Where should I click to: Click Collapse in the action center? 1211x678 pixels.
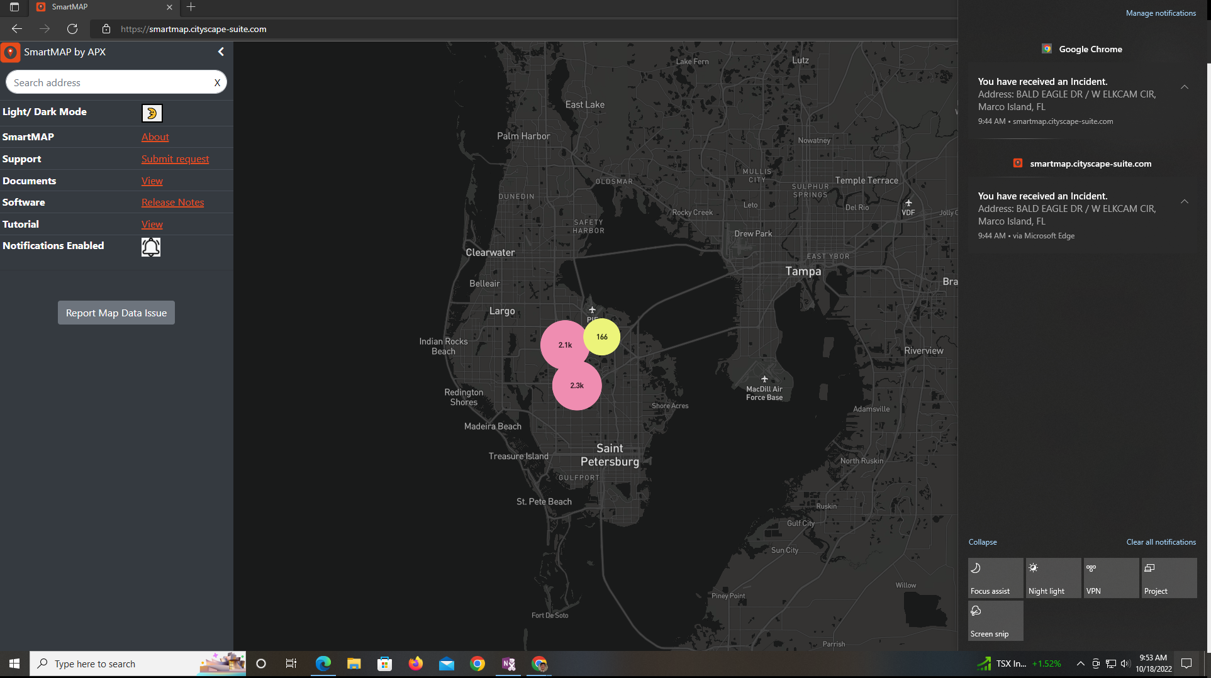(x=983, y=542)
